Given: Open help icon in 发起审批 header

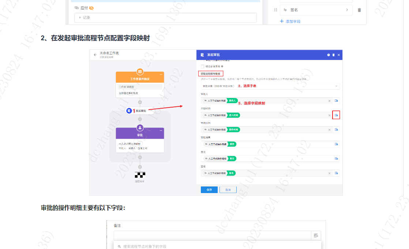Looking at the screenshot, I should tap(329, 55).
